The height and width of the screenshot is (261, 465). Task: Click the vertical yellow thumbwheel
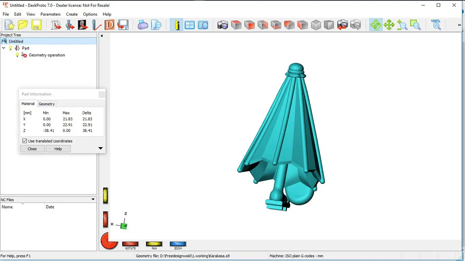[x=105, y=196]
